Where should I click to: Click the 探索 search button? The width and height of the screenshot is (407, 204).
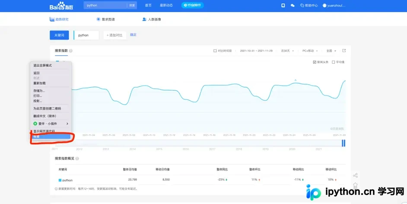[x=132, y=6]
